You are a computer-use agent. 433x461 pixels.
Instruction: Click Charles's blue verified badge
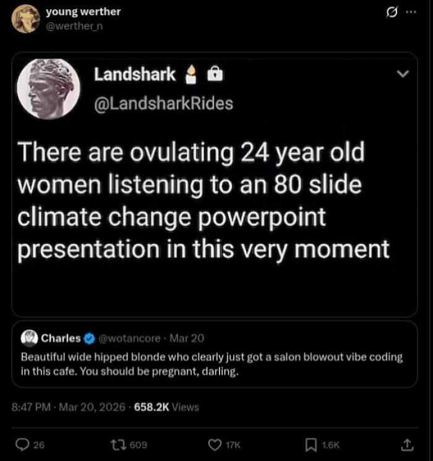[x=89, y=338]
